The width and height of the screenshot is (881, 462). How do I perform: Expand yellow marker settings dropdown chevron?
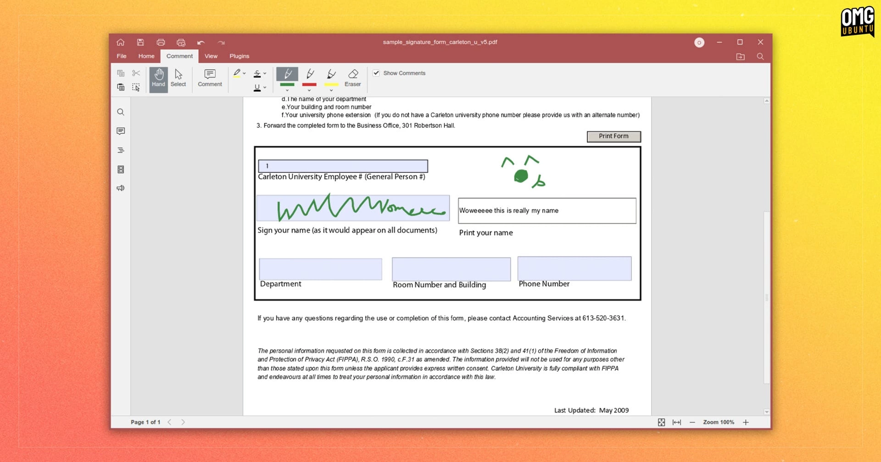pos(331,90)
